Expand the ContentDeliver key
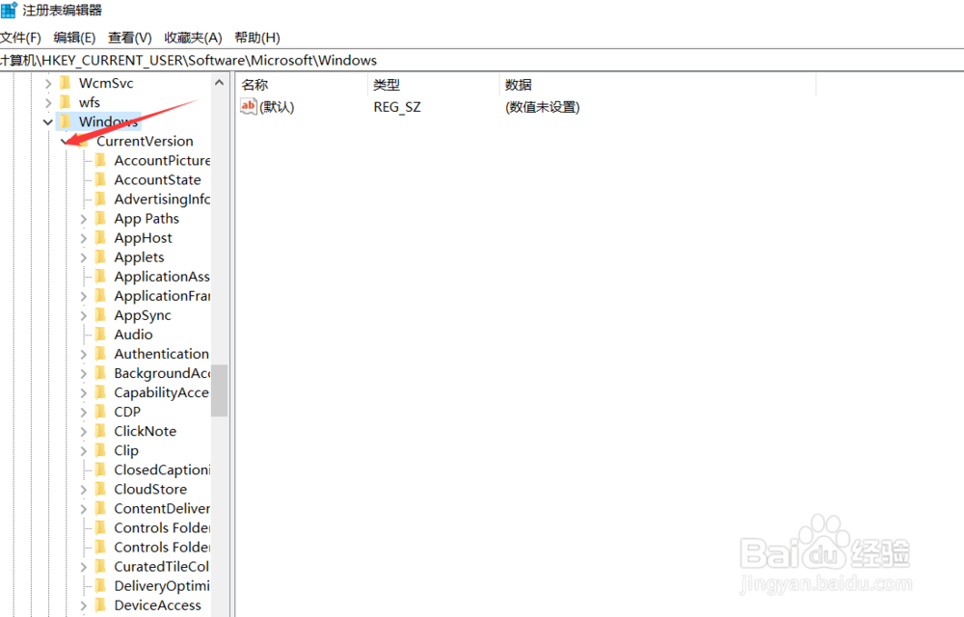The image size is (964, 617). [85, 508]
